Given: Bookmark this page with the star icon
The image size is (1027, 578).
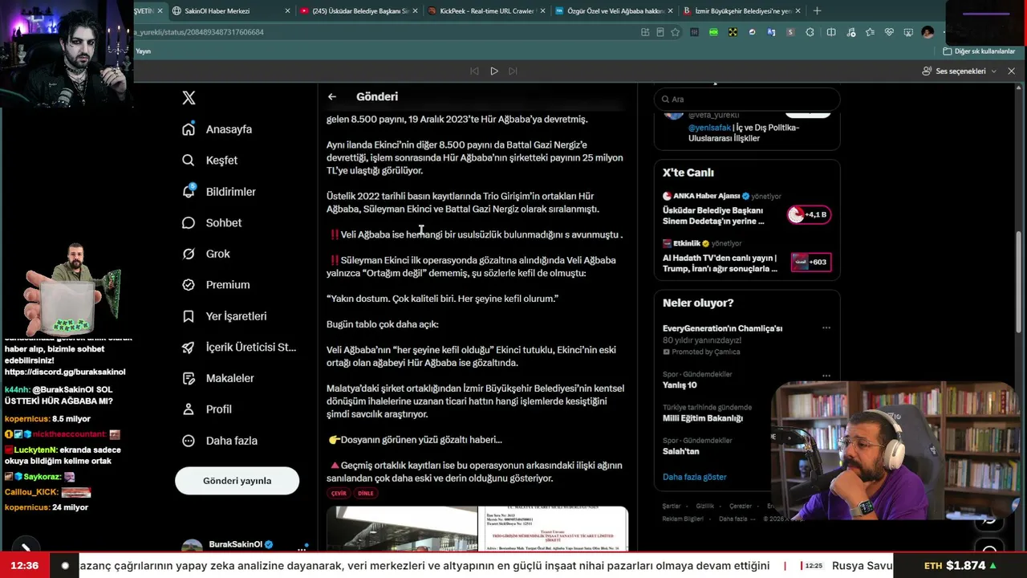Looking at the screenshot, I should 675,32.
